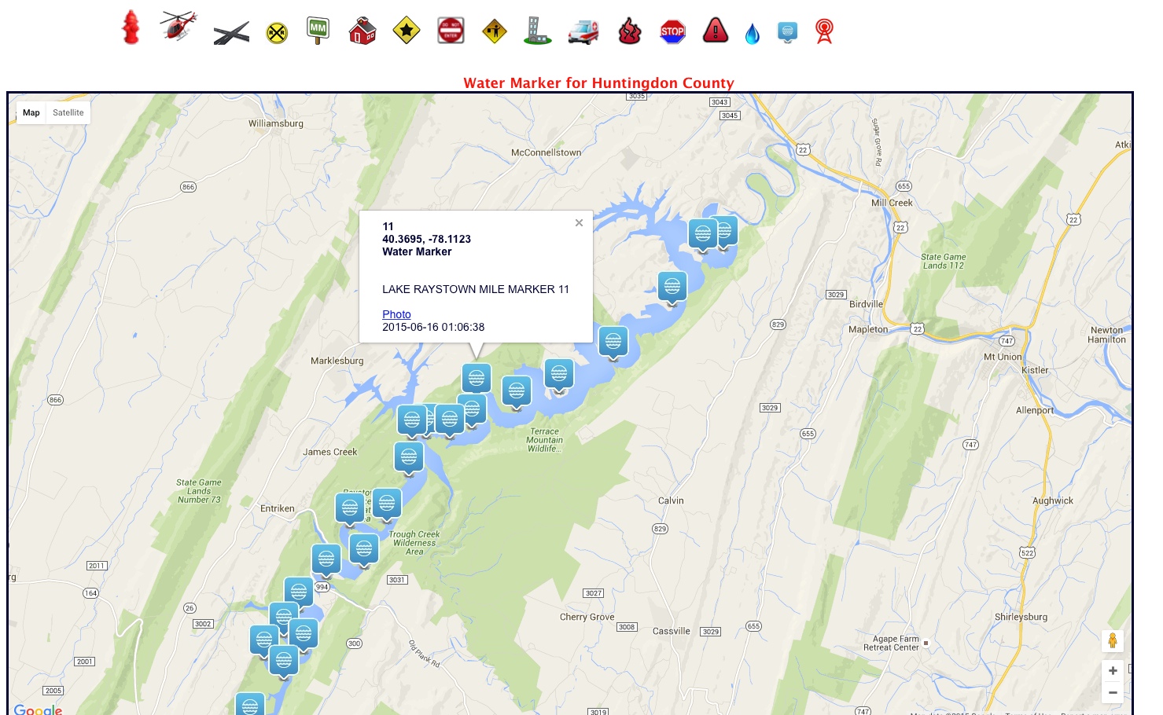Select the blue water drop icon
Screen dimensions: 1163x715
753,34
